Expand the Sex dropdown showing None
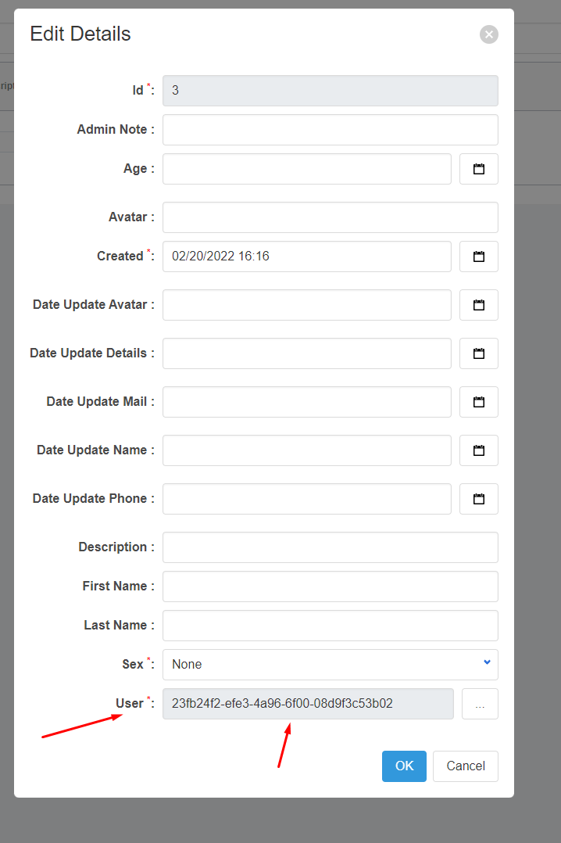The image size is (561, 843). 328,664
